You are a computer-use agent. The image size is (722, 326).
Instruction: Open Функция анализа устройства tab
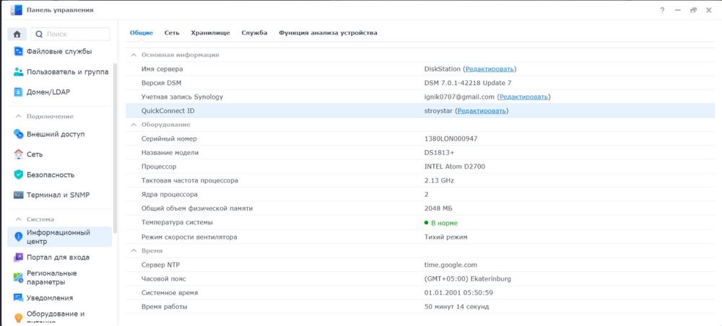329,32
